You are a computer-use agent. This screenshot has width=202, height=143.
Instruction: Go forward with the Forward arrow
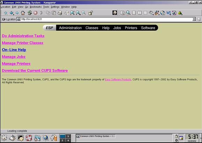[x=17, y=13]
